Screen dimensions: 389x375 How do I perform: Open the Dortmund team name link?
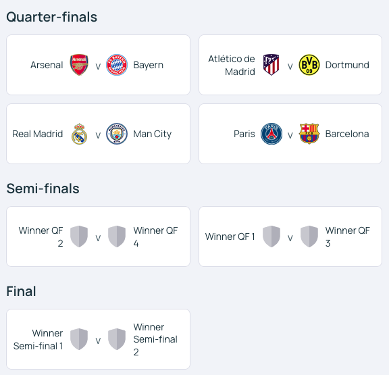347,65
